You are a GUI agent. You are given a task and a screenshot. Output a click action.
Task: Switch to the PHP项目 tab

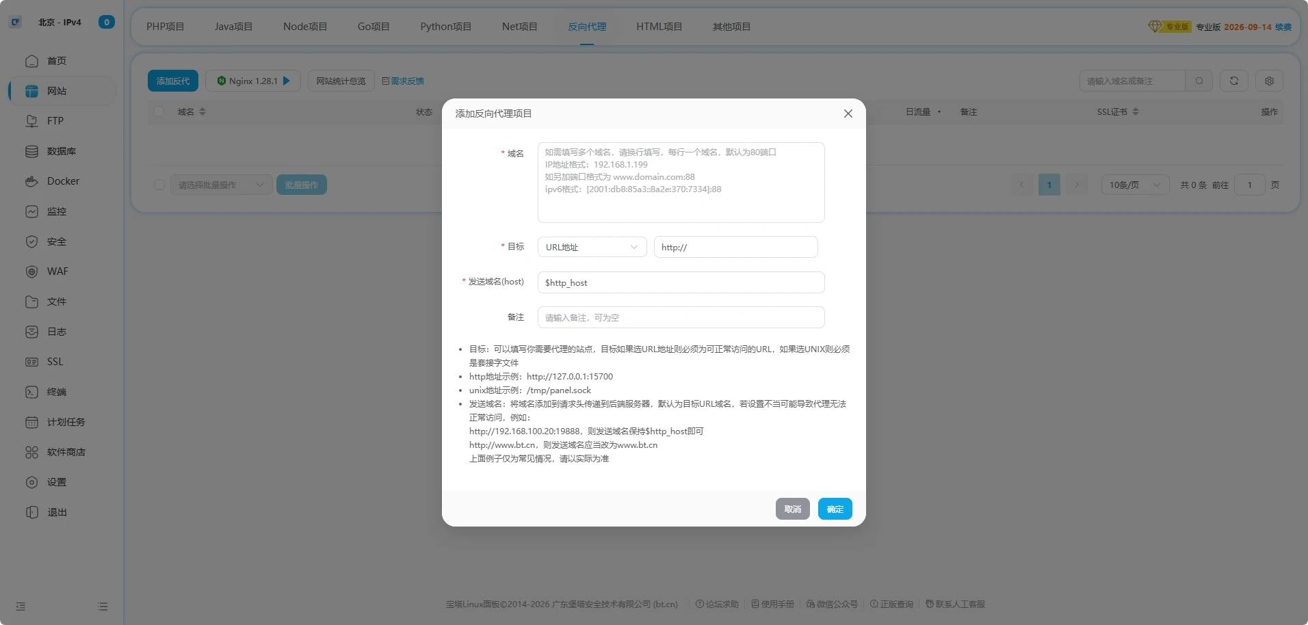(x=165, y=27)
